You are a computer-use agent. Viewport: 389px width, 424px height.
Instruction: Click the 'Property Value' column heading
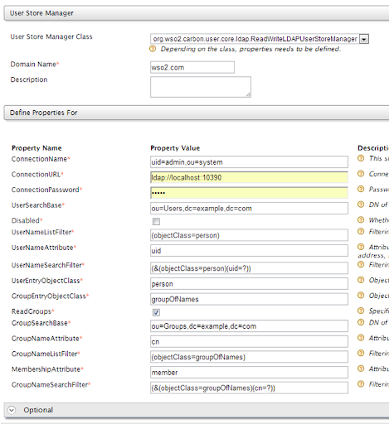(175, 148)
